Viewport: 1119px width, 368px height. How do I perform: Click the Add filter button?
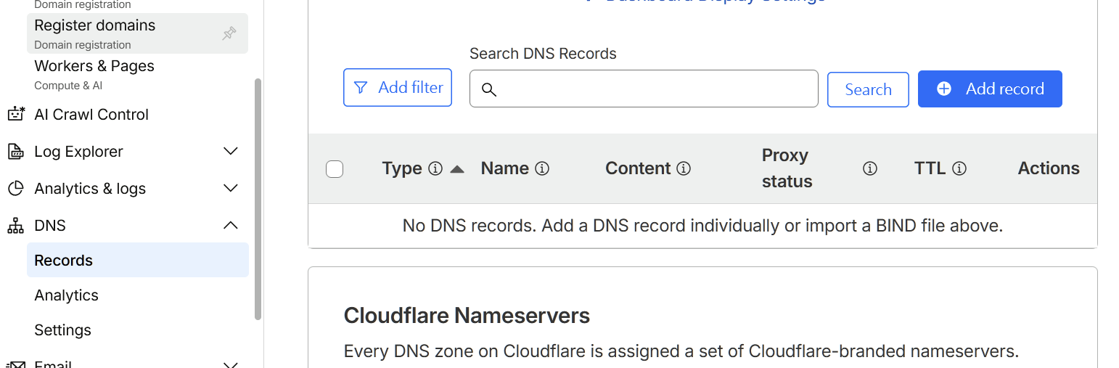coord(398,87)
